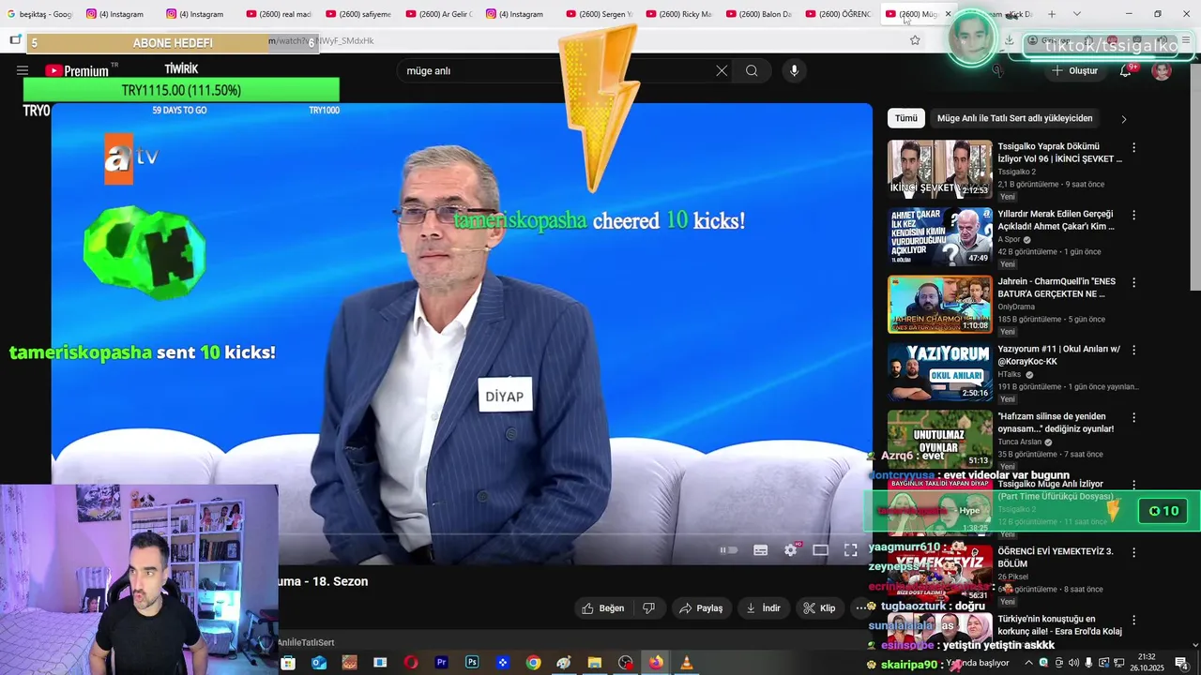Open Jahrein CharmQuell video thumbnail
Viewport: 1201px width, 675px height.
point(939,304)
